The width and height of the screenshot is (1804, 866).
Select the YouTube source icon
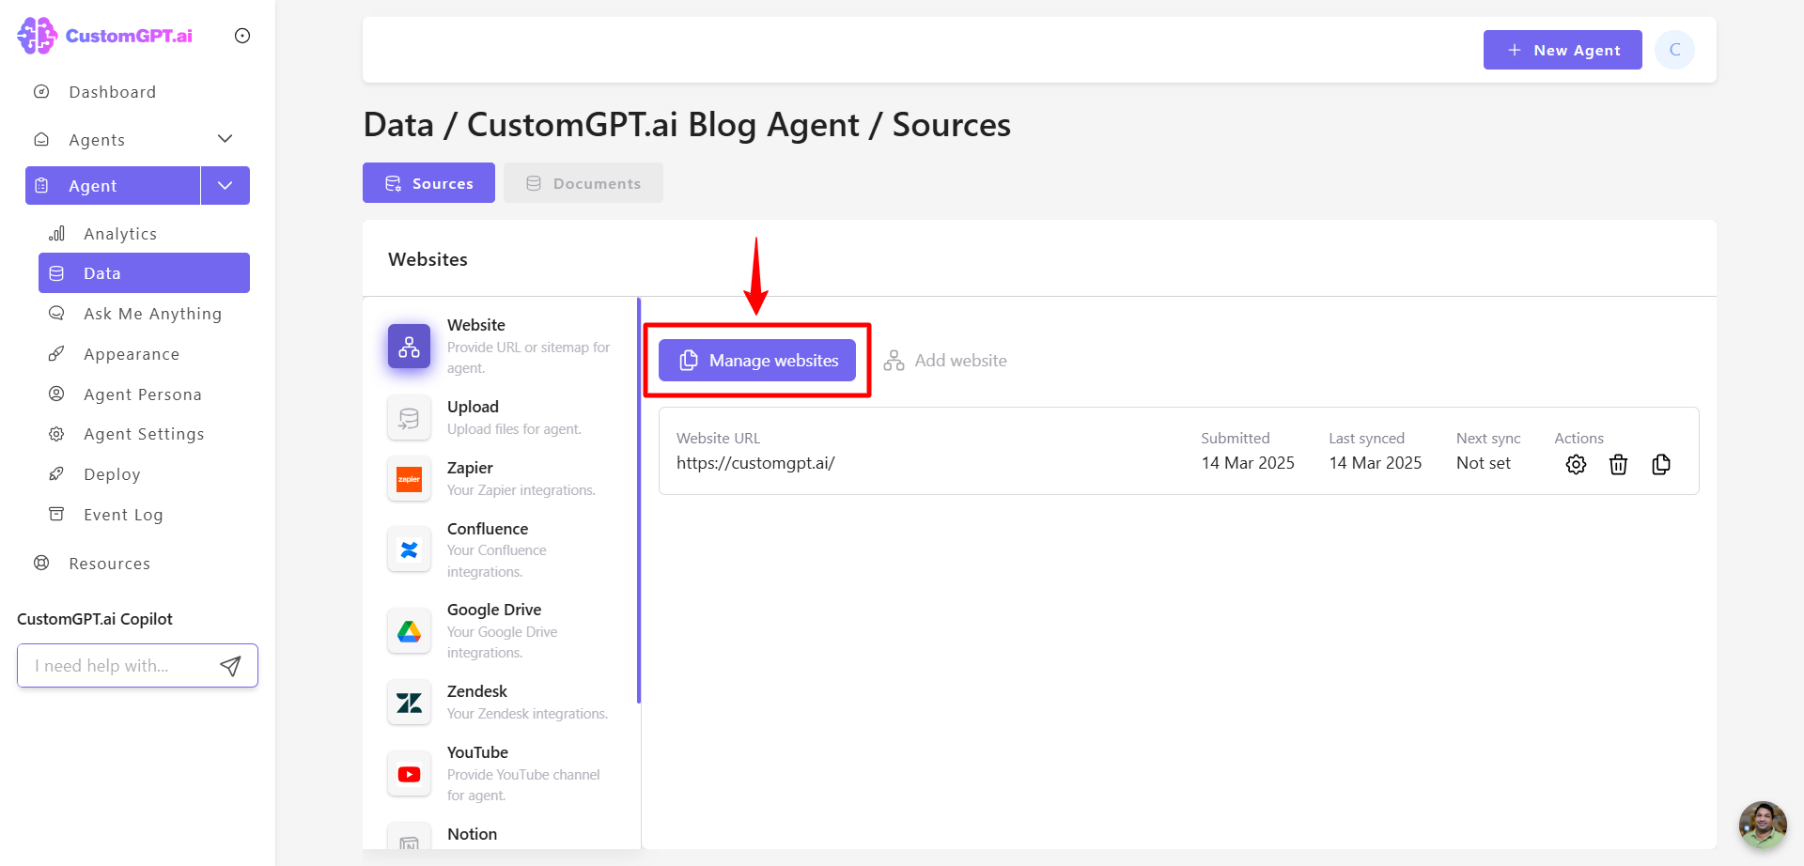pyautogui.click(x=409, y=774)
